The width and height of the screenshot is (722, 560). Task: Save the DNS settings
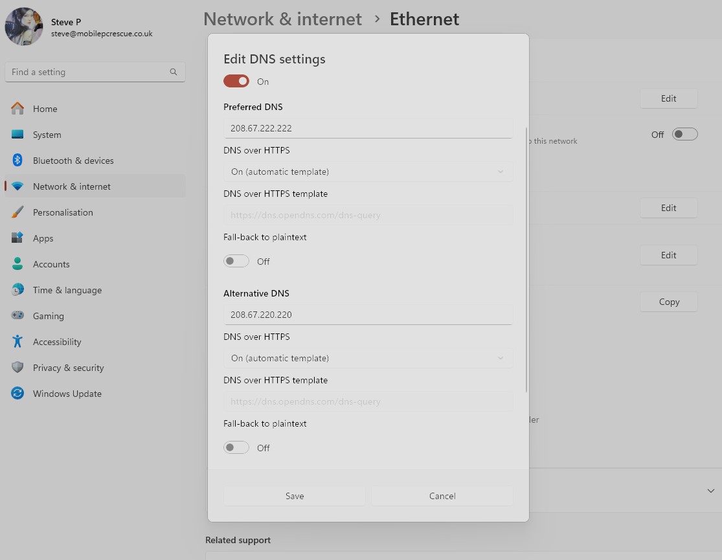[295, 496]
